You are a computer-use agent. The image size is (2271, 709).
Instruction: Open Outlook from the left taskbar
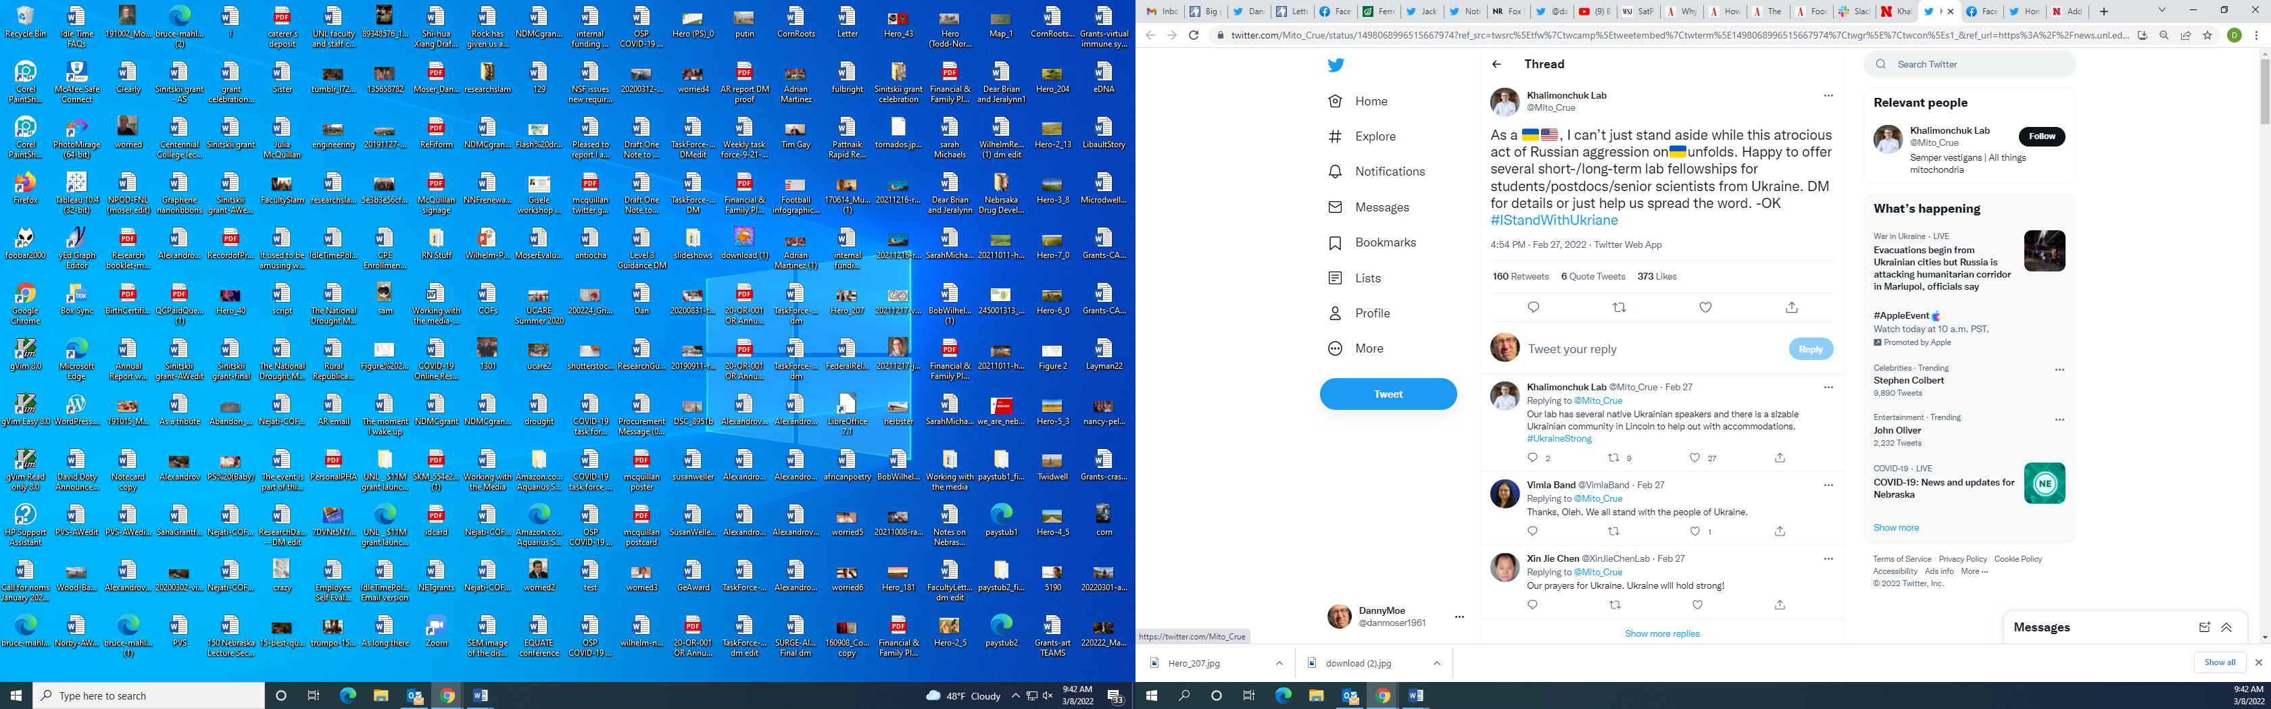[414, 695]
